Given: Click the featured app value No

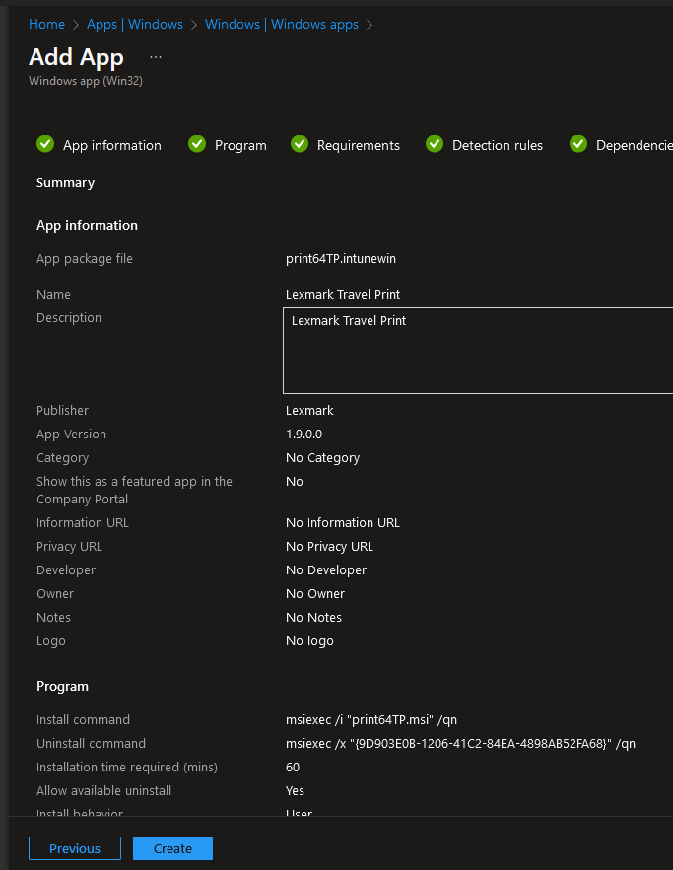Looking at the screenshot, I should [x=294, y=482].
